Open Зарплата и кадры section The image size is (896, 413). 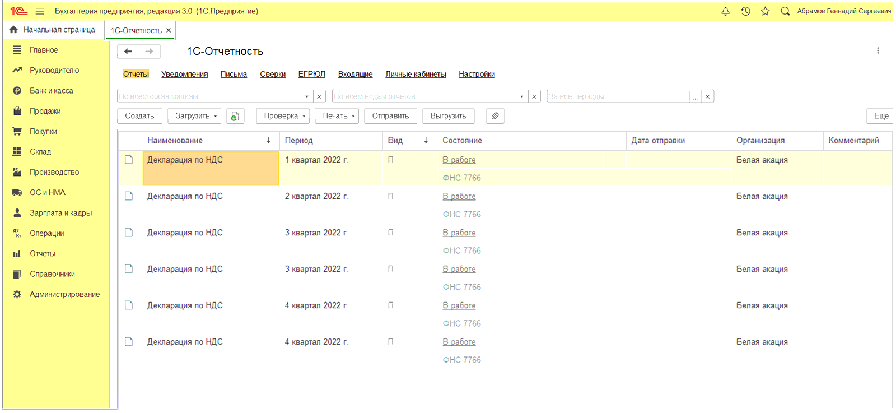coord(60,212)
